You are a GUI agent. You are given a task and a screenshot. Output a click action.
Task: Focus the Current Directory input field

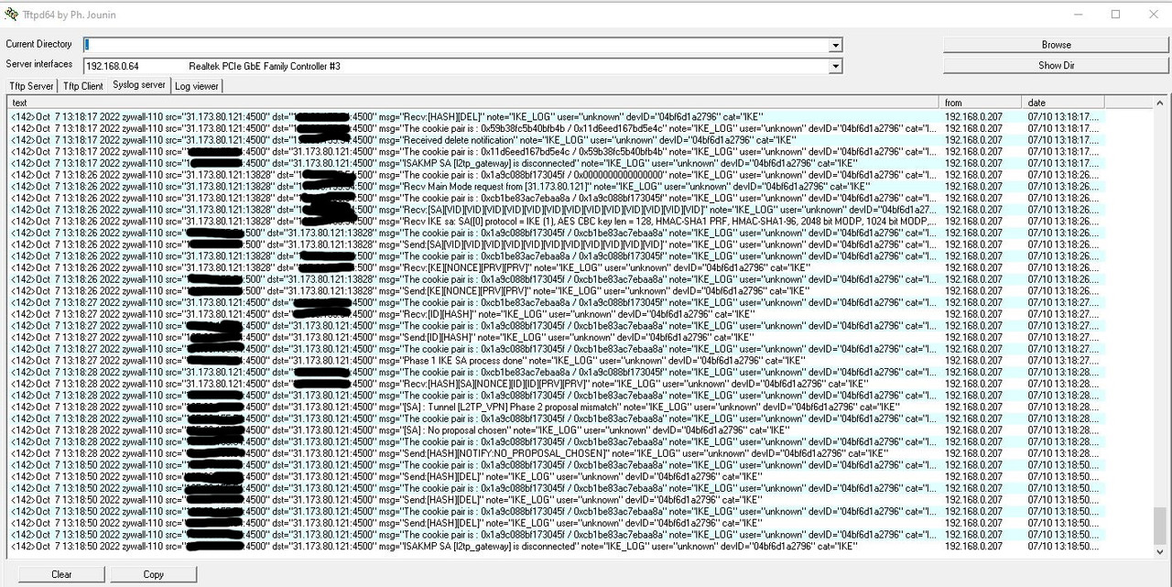[455, 45]
